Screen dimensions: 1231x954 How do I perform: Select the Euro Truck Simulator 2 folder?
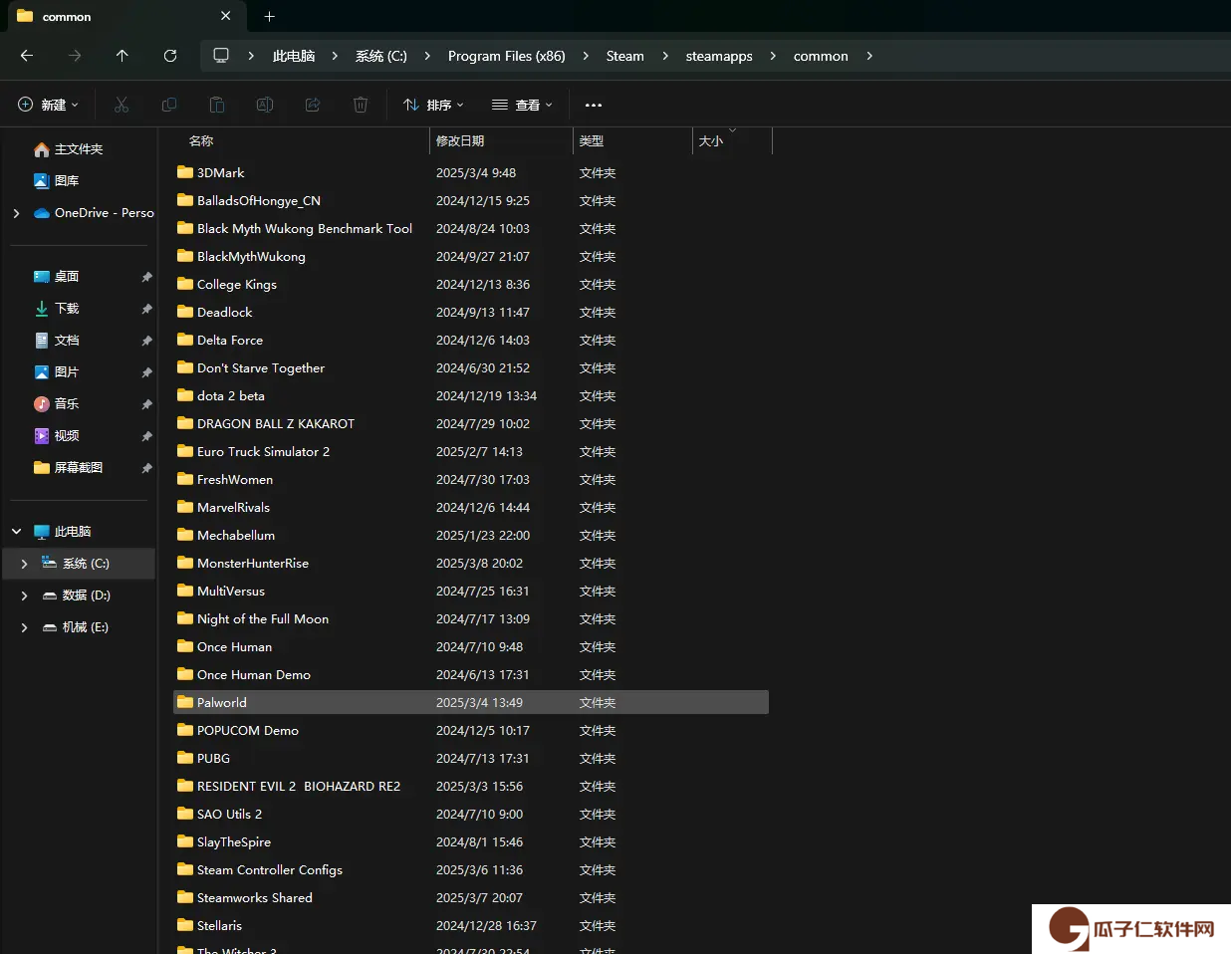[471, 451]
